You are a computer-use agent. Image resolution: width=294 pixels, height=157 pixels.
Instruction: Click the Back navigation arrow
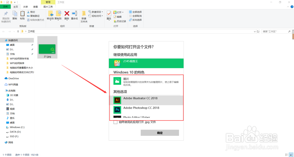pos(4,32)
